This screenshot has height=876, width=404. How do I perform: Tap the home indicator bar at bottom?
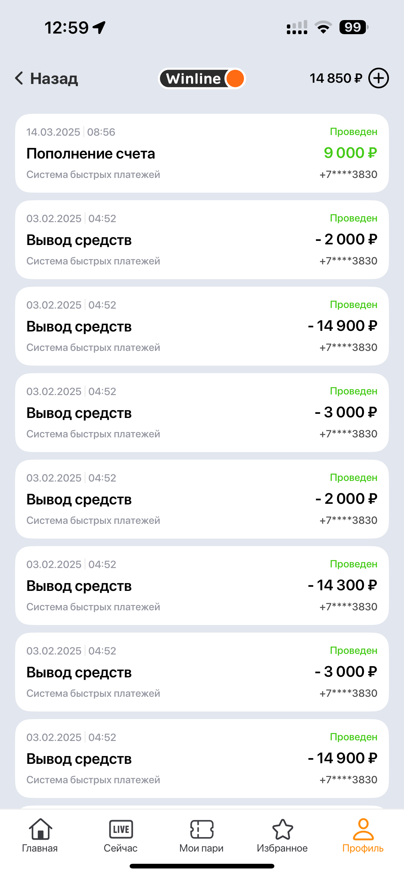pyautogui.click(x=202, y=866)
